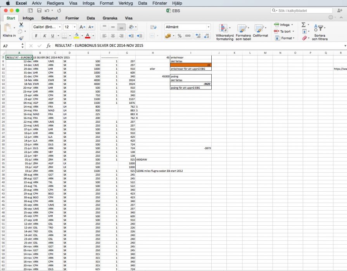Click the Format Painter brush icon
The image size is (347, 271).
(21, 38)
